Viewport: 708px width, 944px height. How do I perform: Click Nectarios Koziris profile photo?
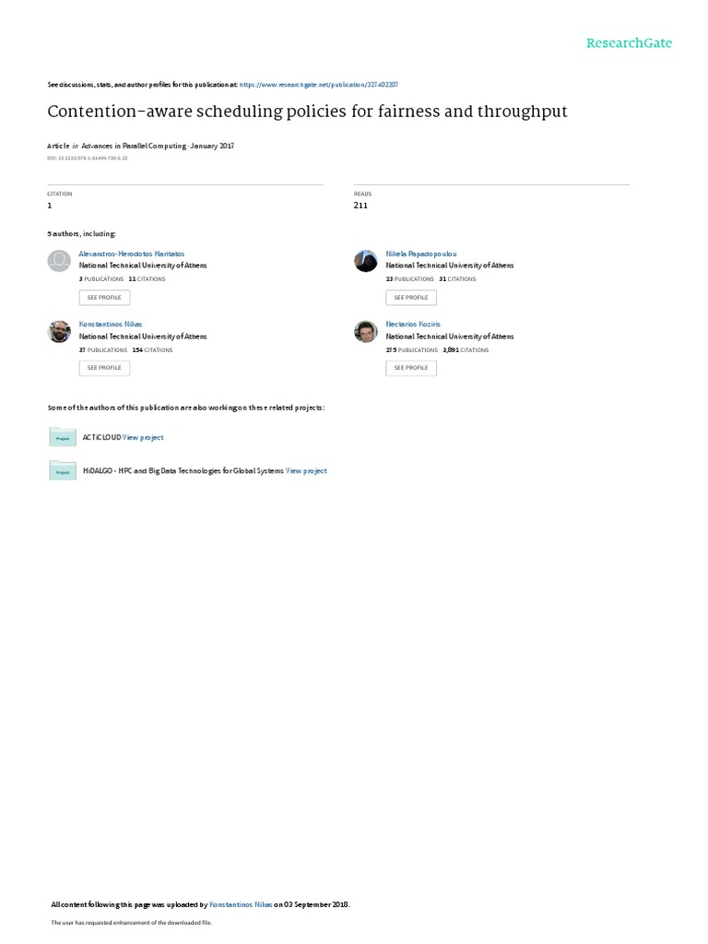click(365, 331)
